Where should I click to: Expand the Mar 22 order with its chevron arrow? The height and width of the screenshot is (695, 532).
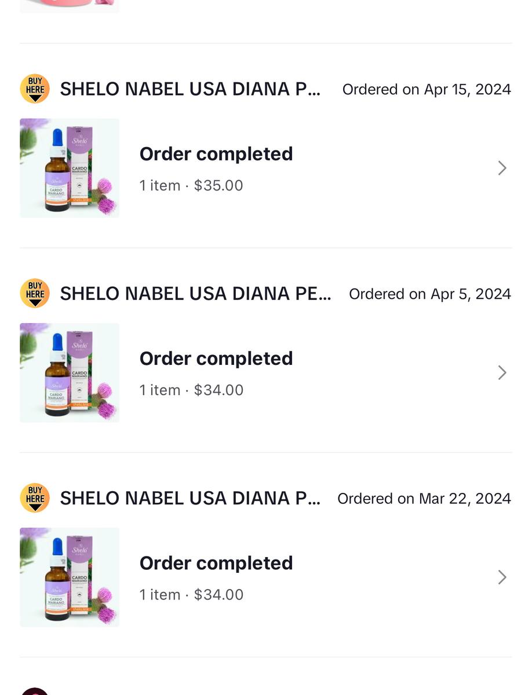click(502, 577)
